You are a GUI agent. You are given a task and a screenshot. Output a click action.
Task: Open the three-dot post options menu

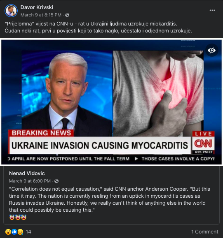pos(212,10)
